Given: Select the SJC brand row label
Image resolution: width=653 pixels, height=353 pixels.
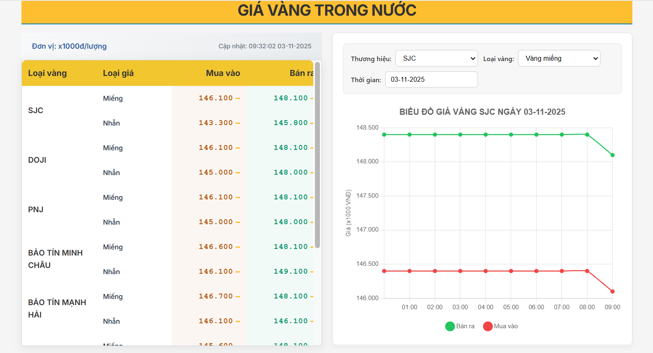Looking at the screenshot, I should (35, 111).
